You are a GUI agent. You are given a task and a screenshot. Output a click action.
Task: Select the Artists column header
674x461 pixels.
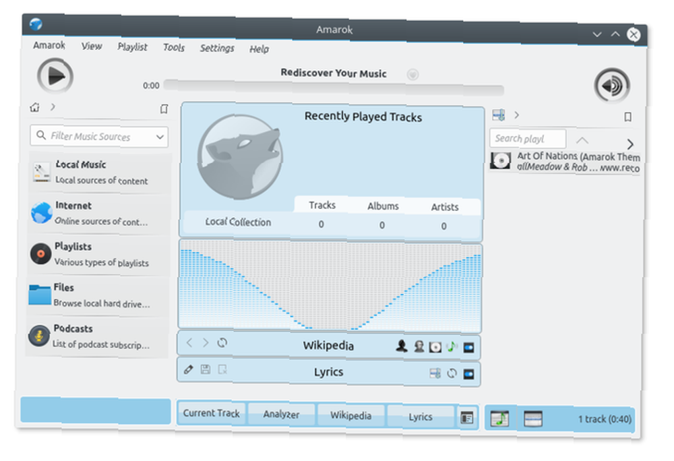(445, 207)
